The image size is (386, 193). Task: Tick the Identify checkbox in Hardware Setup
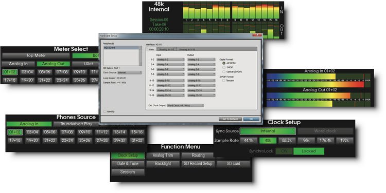pos(105,111)
